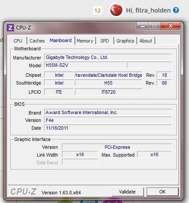Click the Graphic Interface Version PCI-Express value
Image resolution: width=189 pixels, height=203 pixels.
pos(117,147)
